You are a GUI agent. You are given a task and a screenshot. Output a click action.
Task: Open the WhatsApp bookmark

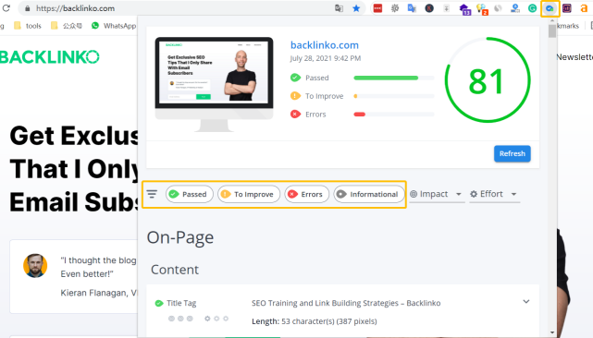click(114, 26)
